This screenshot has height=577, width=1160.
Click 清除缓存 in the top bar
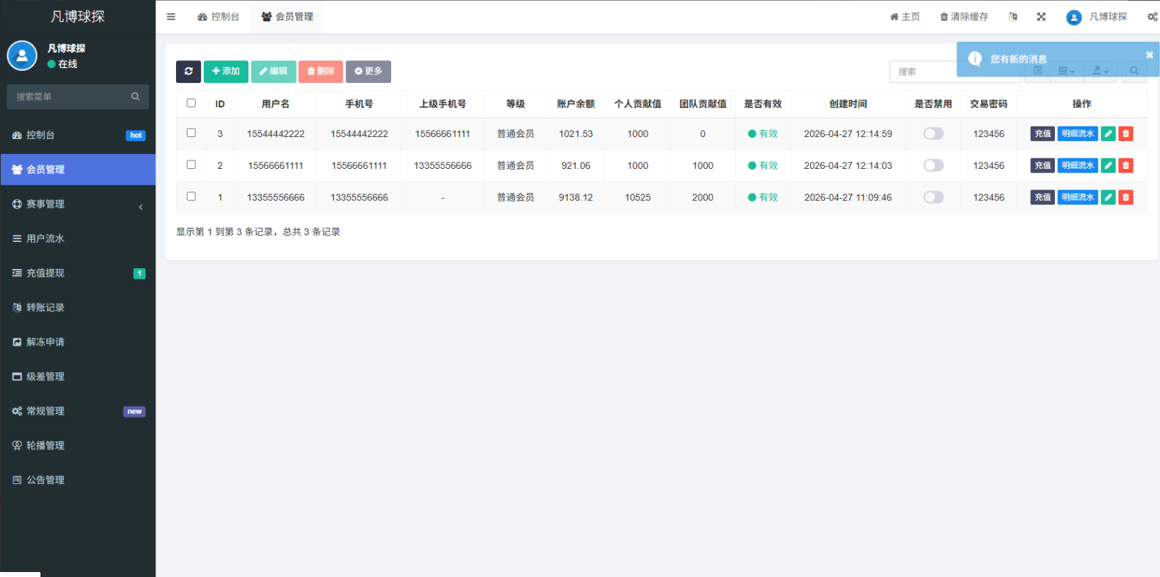click(x=964, y=16)
